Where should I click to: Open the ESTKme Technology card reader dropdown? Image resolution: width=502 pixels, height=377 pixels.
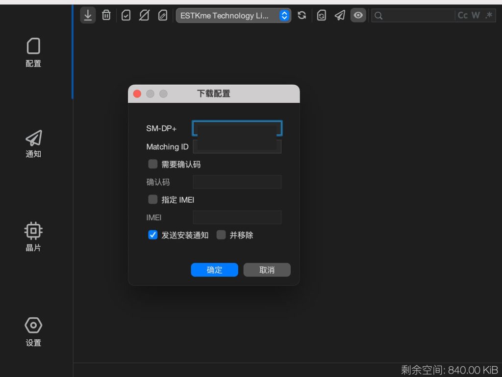pos(233,15)
